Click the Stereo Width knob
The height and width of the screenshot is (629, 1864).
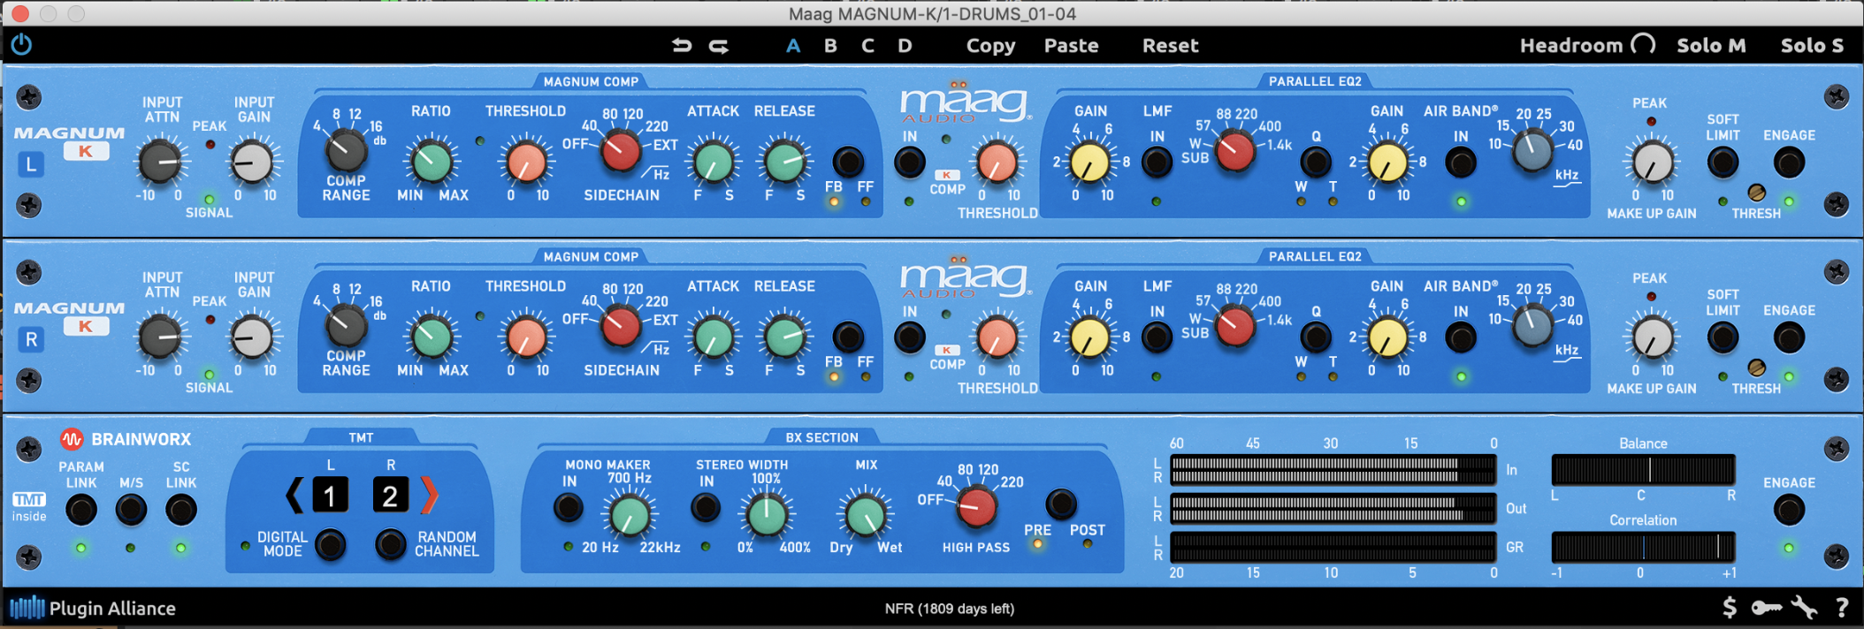(x=766, y=516)
